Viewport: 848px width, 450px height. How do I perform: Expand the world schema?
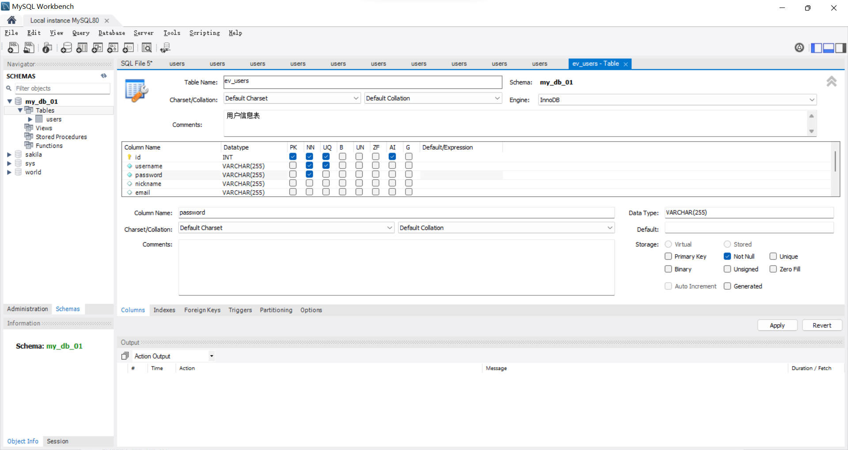[x=9, y=172]
